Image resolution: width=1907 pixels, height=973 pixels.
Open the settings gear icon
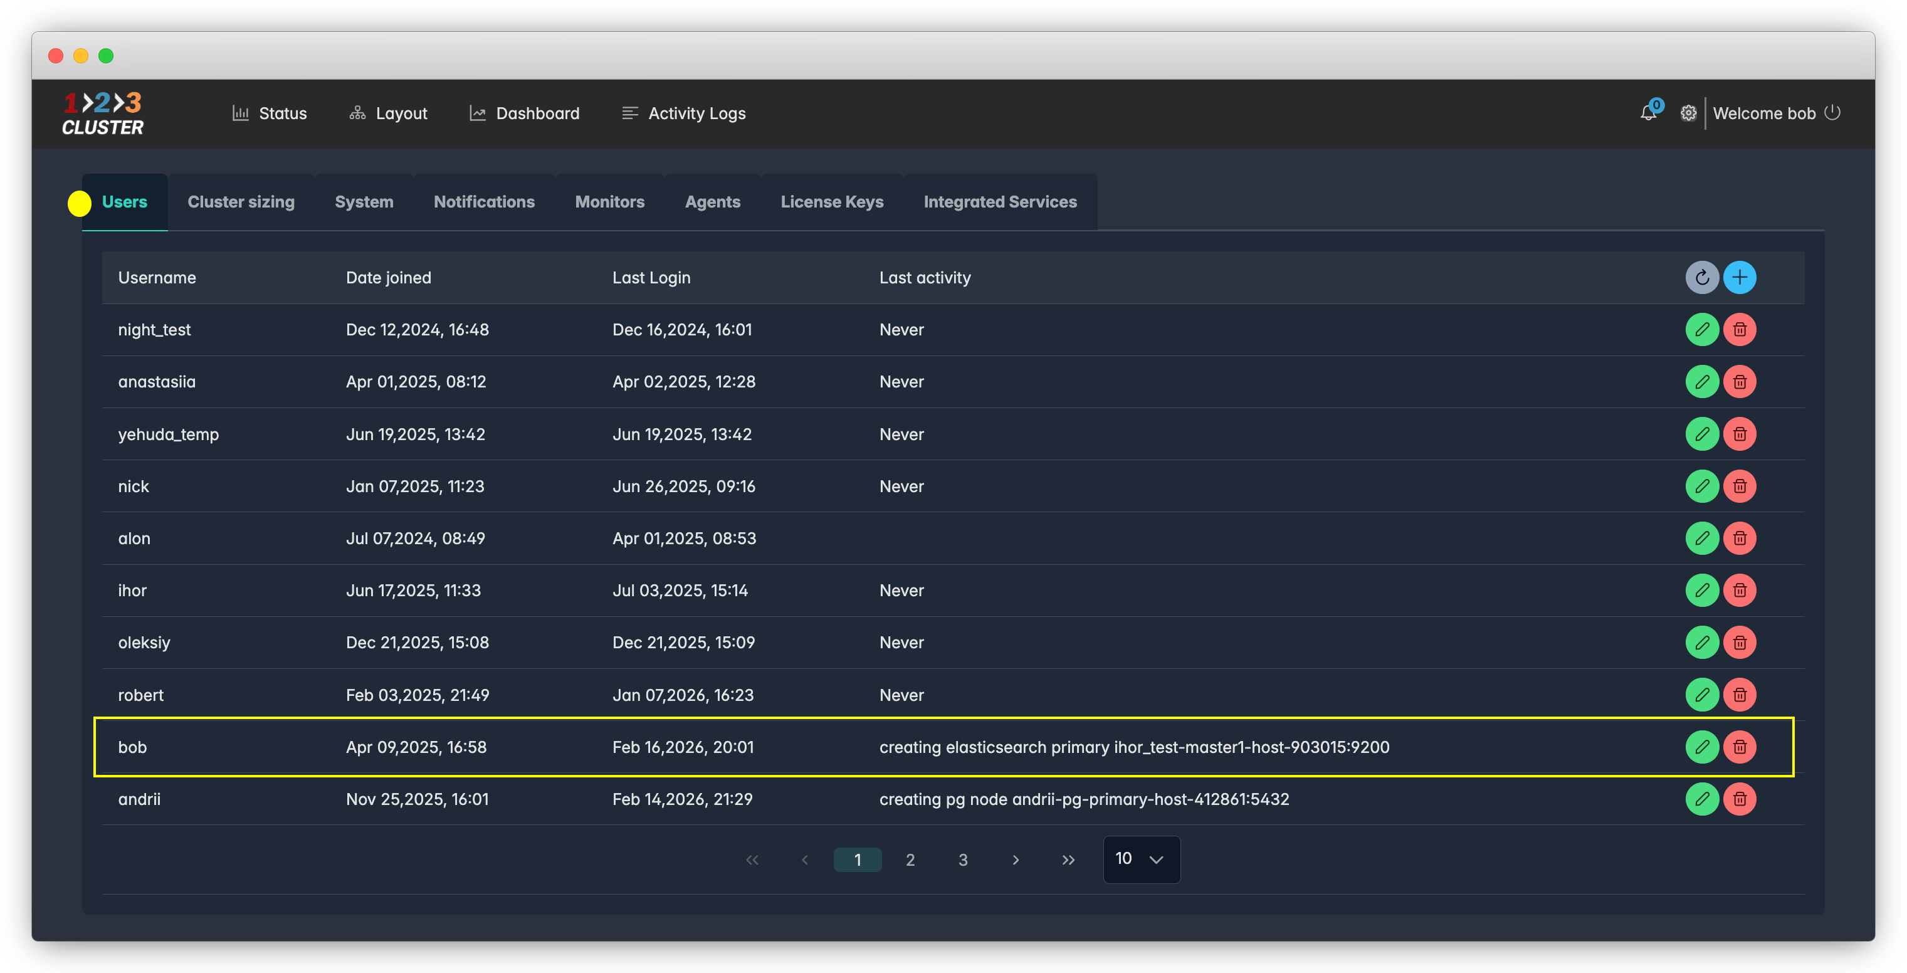1687,113
